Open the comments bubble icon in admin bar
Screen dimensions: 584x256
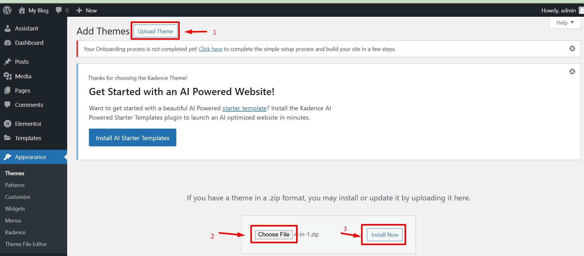tap(59, 10)
